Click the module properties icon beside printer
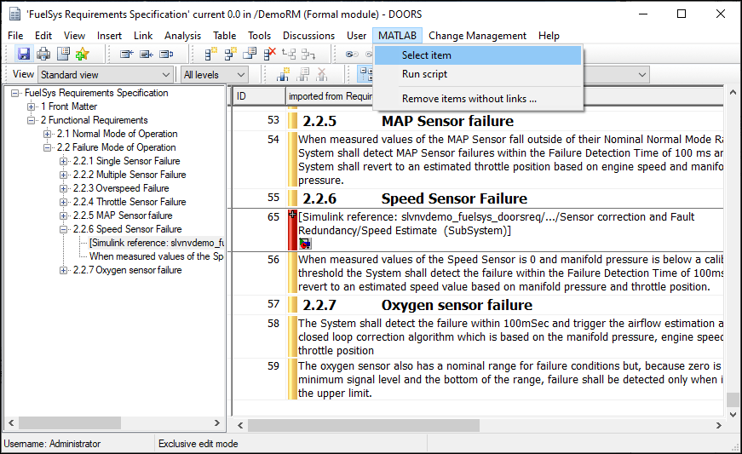 click(x=63, y=54)
